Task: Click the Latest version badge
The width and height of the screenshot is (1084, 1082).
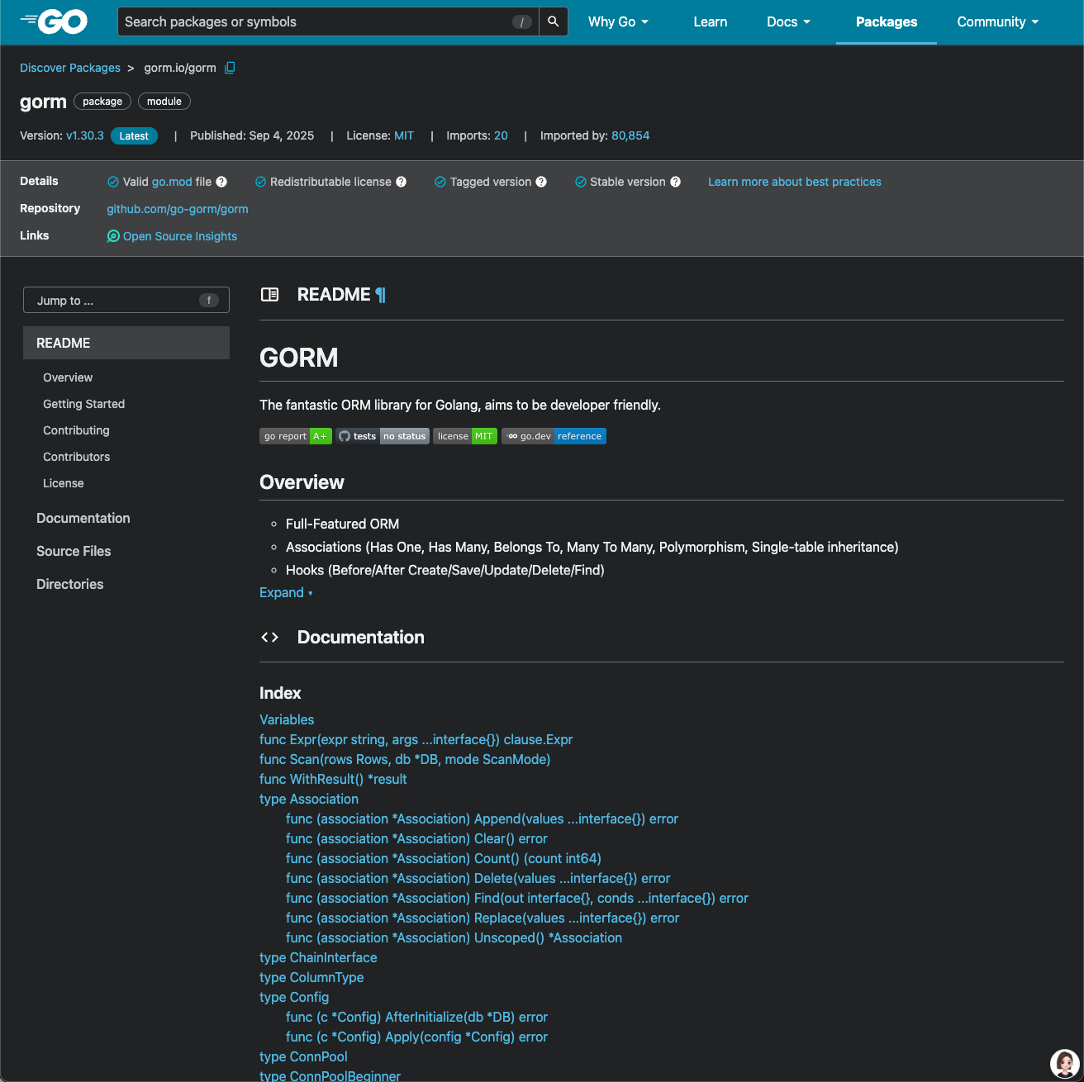Action: [134, 136]
